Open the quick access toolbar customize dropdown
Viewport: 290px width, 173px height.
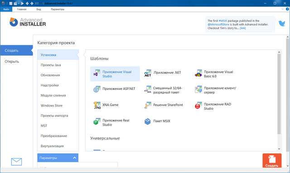[40, 4]
